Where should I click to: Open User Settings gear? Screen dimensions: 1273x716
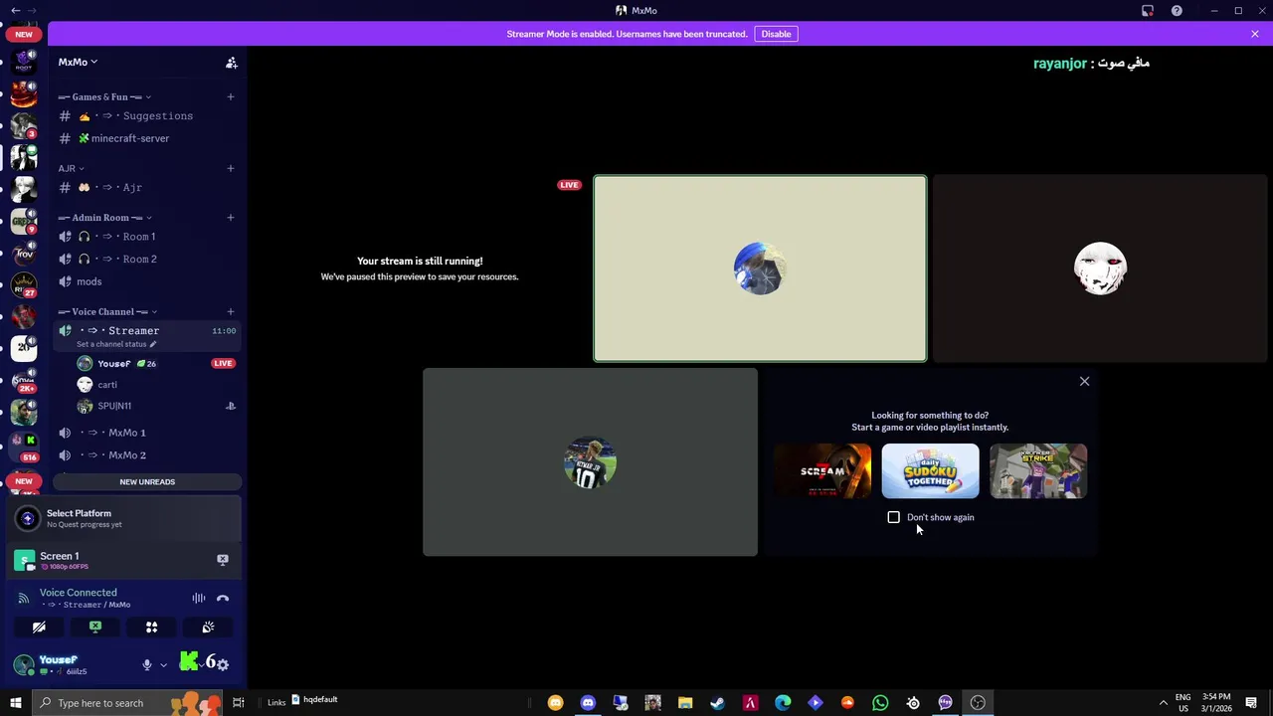point(223,664)
